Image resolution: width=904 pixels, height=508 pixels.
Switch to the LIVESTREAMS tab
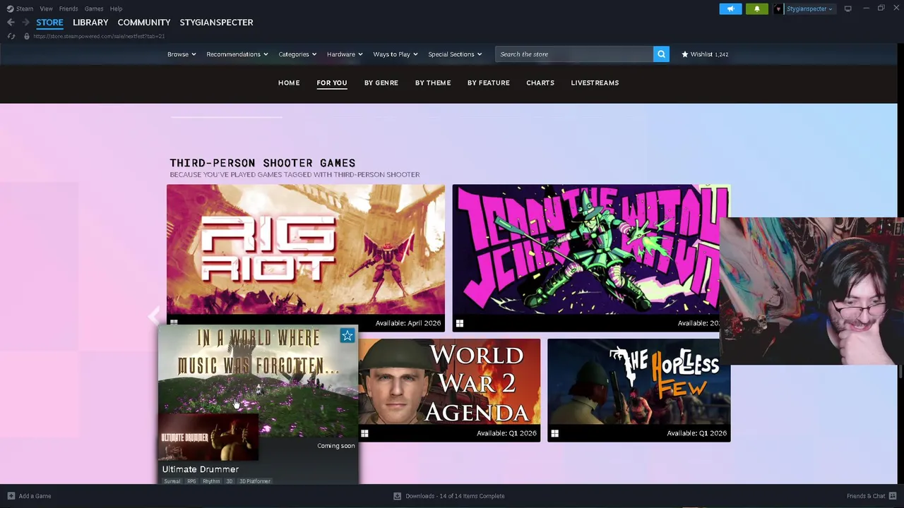tap(595, 83)
